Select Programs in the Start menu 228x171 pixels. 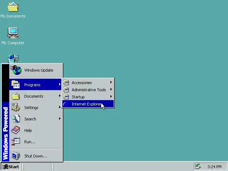pos(36,84)
